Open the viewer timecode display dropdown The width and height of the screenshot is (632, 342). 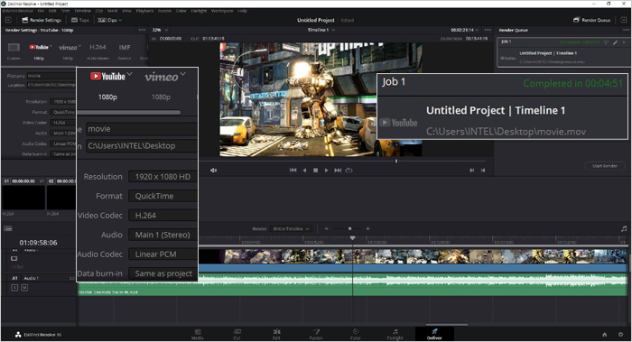pyautogui.click(x=465, y=30)
